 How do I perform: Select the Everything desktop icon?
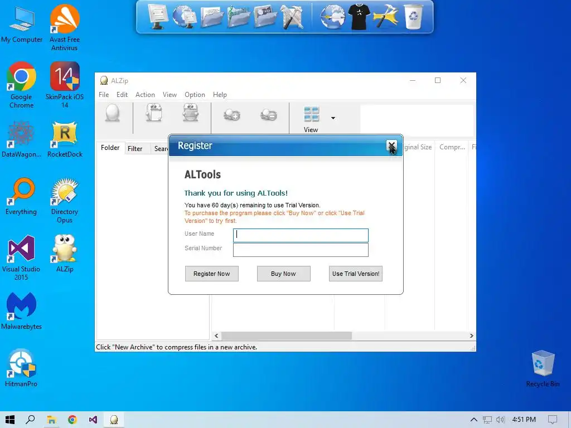click(x=22, y=197)
